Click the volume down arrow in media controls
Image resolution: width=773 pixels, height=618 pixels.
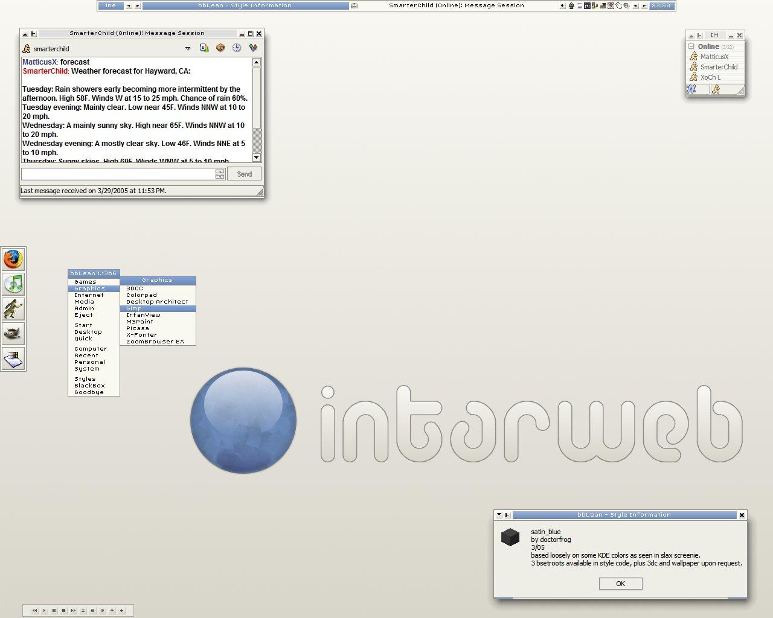pos(121,610)
